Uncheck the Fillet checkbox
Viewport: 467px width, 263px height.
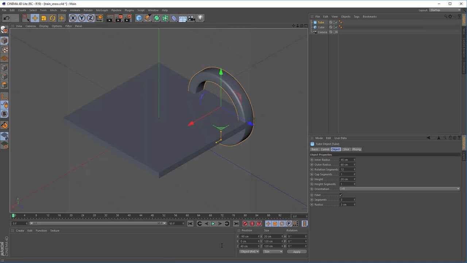pyautogui.click(x=341, y=195)
